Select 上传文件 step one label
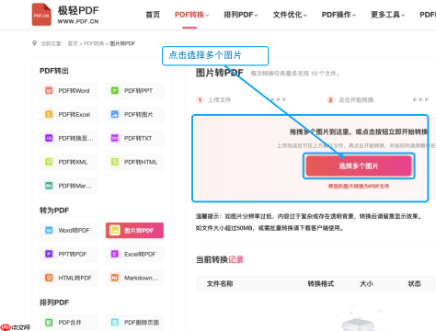The image size is (436, 331). pos(220,100)
